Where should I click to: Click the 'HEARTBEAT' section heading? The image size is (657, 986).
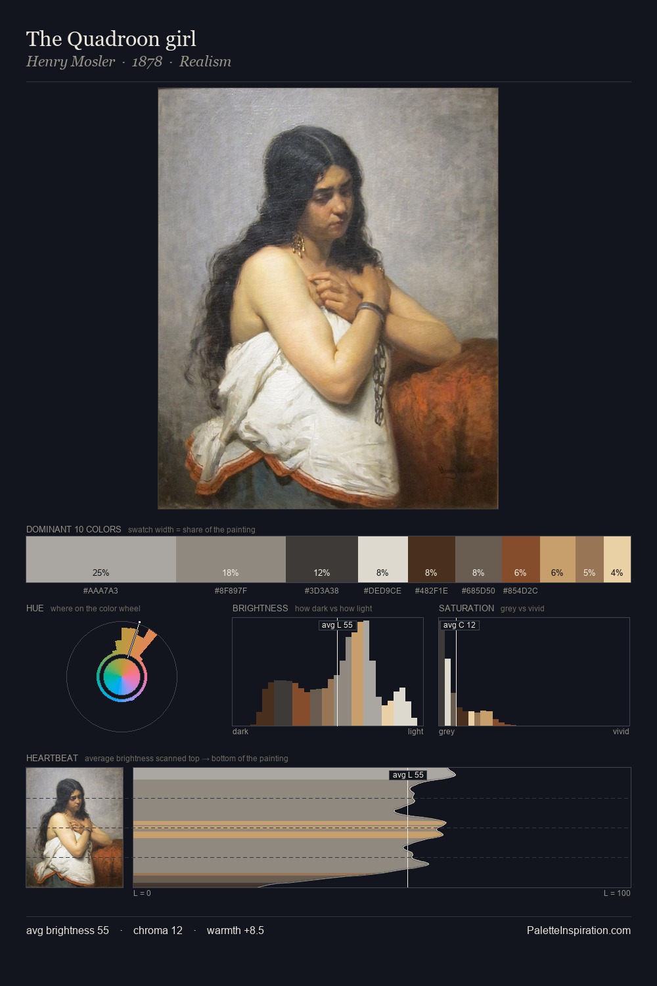[52, 758]
